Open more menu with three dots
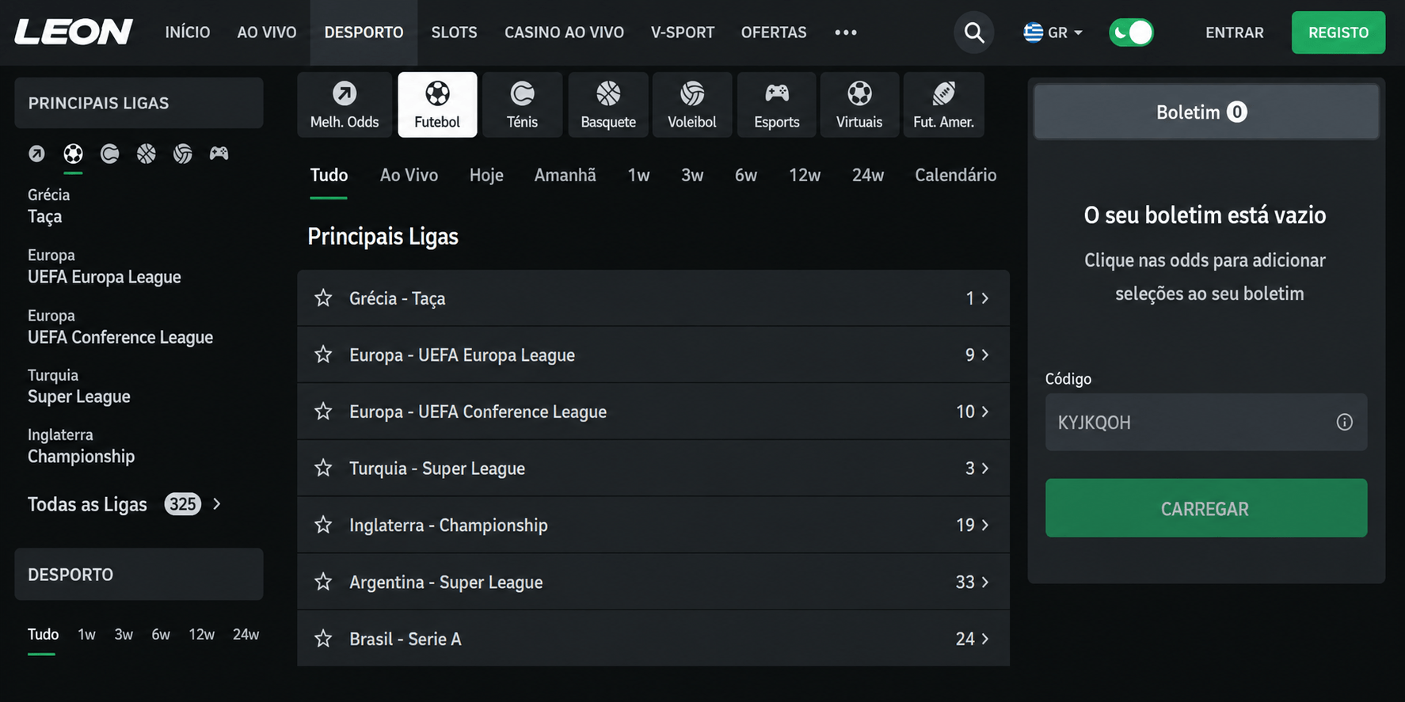This screenshot has height=702, width=1405. click(846, 32)
